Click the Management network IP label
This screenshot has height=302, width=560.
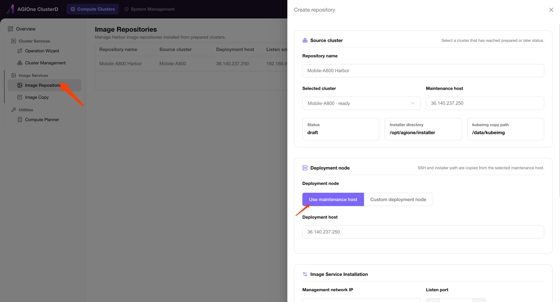[x=328, y=290]
